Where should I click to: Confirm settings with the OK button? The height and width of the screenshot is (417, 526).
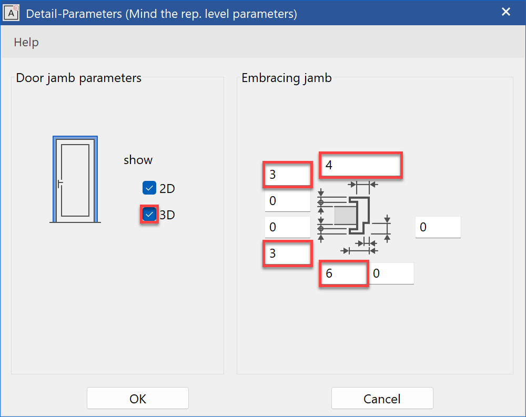[x=137, y=398]
